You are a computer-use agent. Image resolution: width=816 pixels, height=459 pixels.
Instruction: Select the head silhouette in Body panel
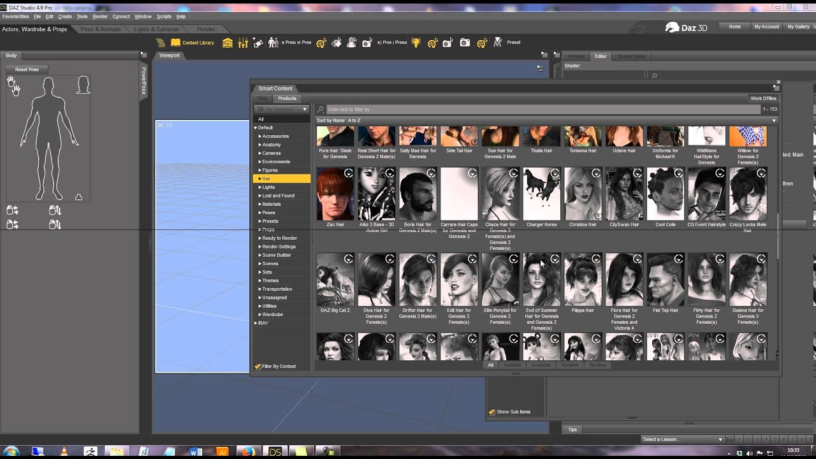83,85
